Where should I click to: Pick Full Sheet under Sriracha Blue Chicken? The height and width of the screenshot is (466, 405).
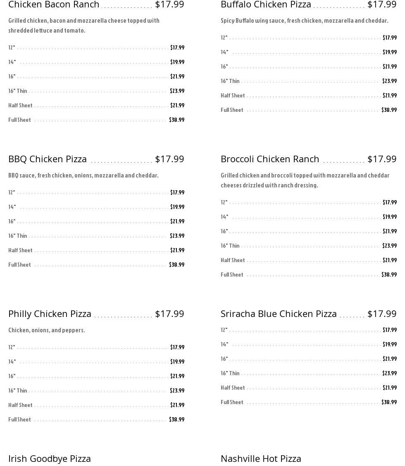[232, 402]
